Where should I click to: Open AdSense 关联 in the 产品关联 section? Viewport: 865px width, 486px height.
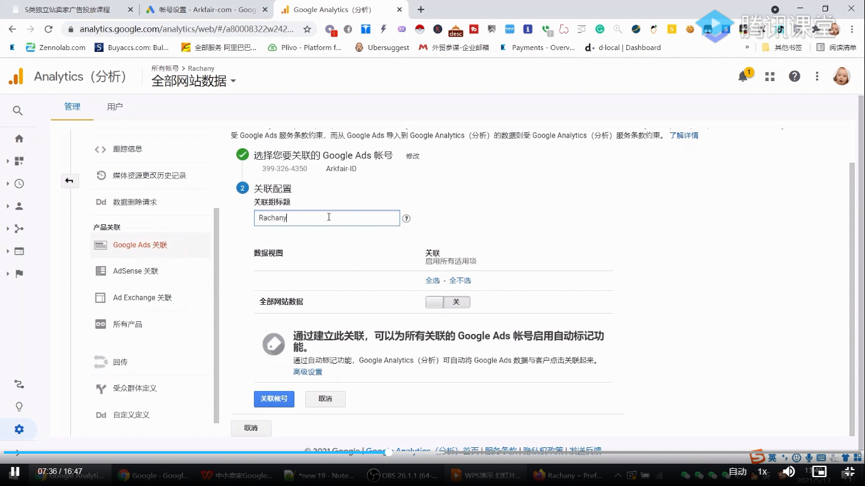(137, 271)
